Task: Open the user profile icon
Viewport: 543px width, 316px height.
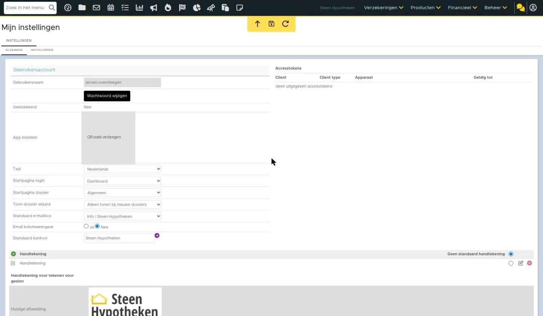Action: (x=533, y=8)
